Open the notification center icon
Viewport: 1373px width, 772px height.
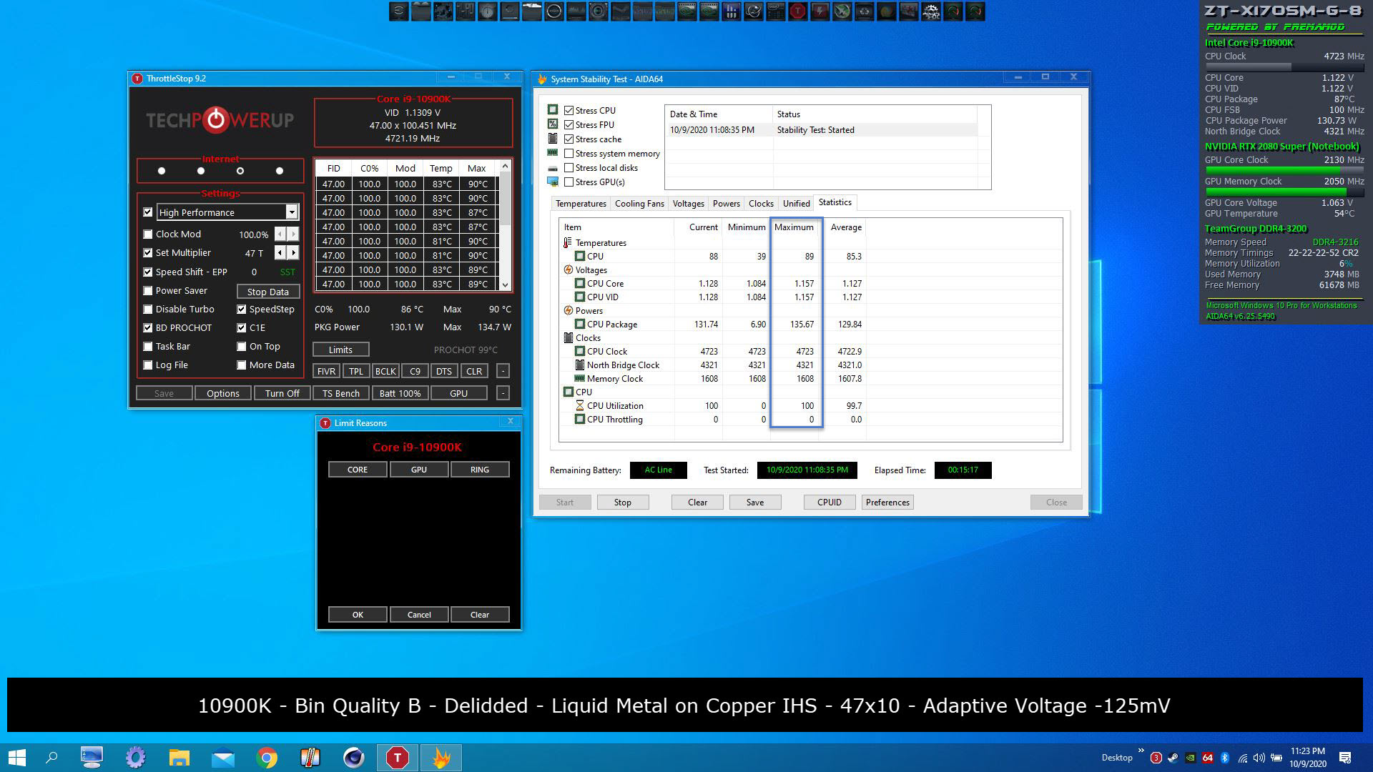[x=1344, y=757]
